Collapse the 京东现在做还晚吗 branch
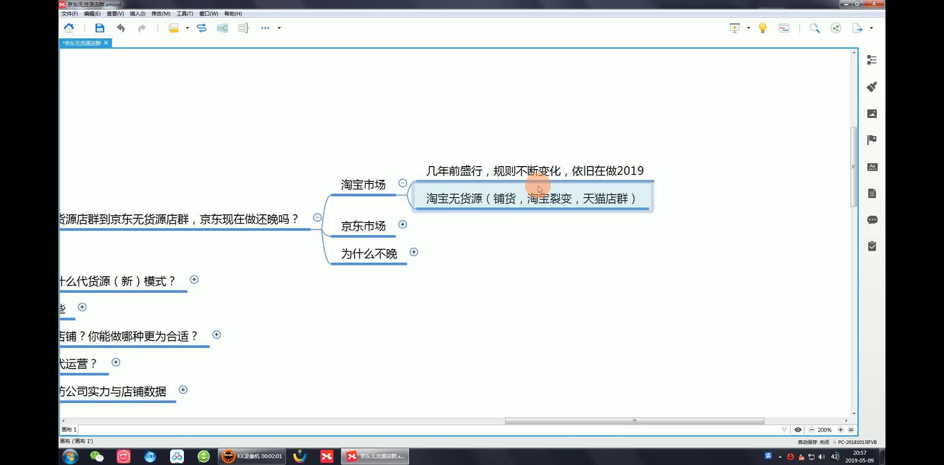The width and height of the screenshot is (944, 465). (317, 217)
